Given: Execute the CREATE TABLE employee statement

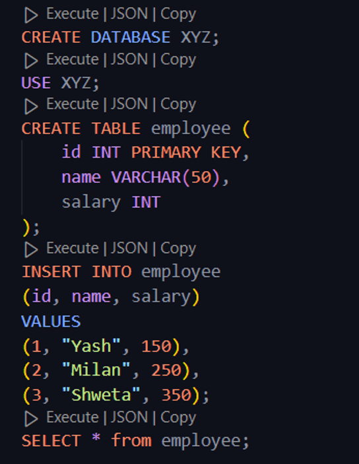Looking at the screenshot, I should point(73,104).
